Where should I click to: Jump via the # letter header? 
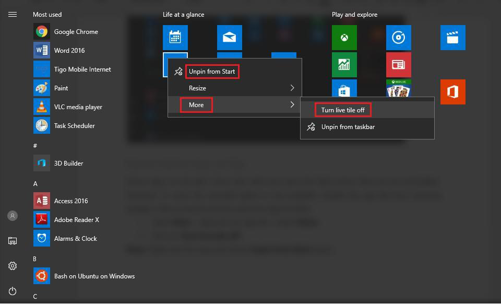35,146
